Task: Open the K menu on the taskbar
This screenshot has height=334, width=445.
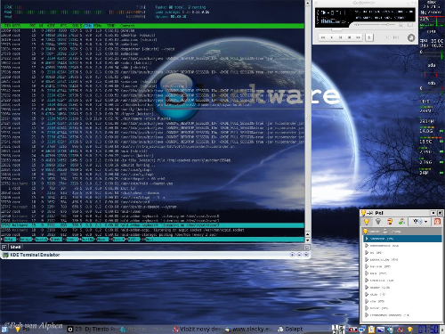Action: click(4, 330)
